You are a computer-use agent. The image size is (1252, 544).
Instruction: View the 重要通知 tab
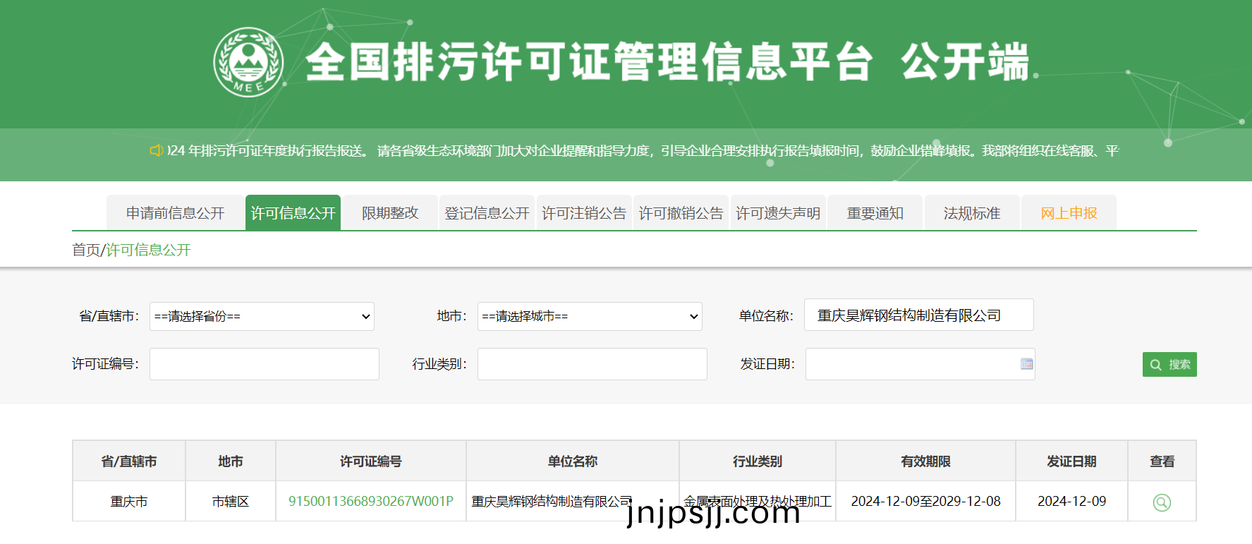click(x=875, y=213)
